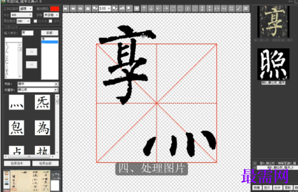Image resolution: width=298 pixels, height=192 pixels.
Task: Click the << remove-from-list button
Action: [31, 64]
